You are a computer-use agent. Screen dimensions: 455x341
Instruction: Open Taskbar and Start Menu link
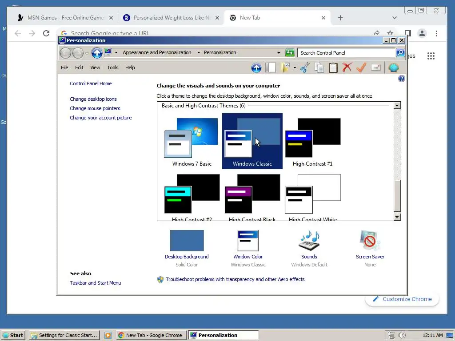coord(96,283)
